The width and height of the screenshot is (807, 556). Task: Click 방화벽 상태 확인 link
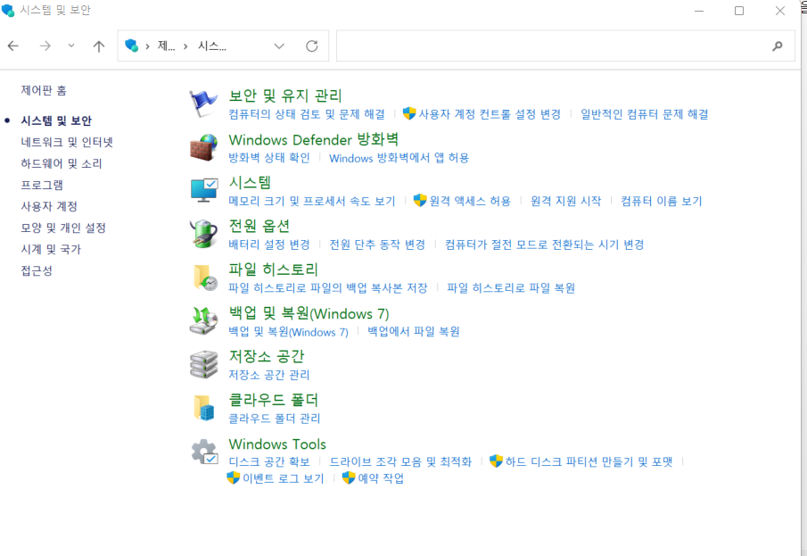point(269,158)
